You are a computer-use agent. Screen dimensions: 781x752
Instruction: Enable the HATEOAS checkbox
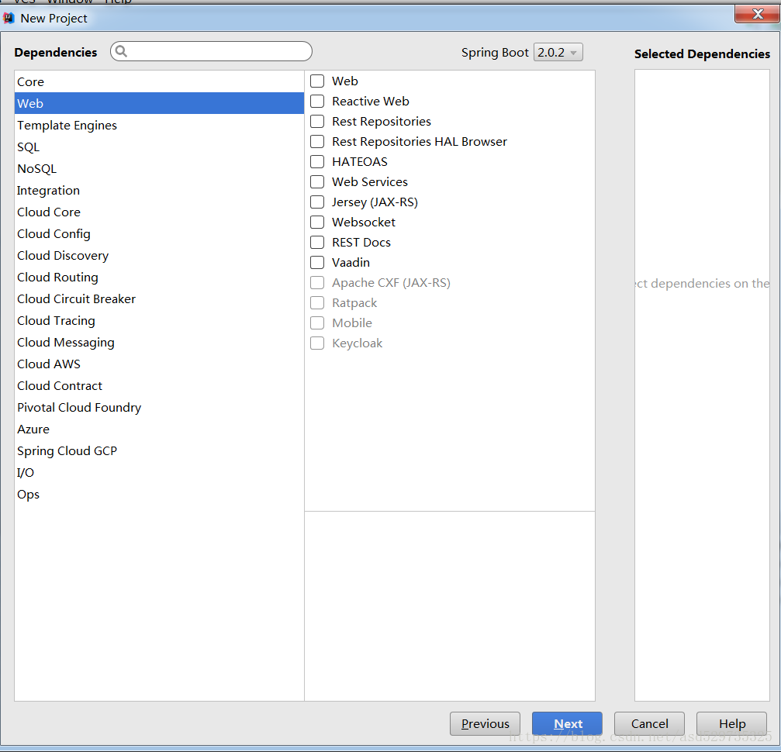point(317,161)
